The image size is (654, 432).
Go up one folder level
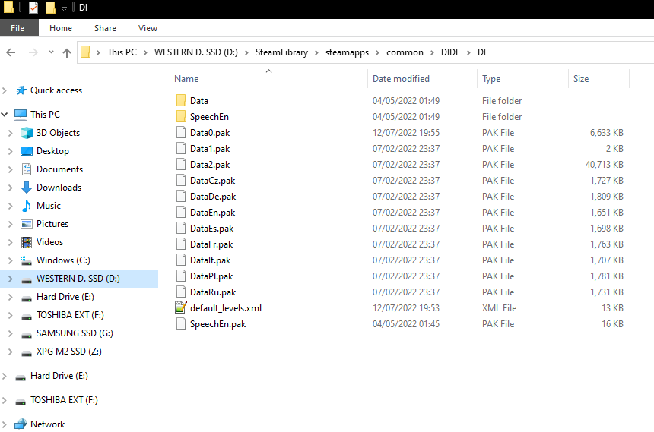pyautogui.click(x=67, y=52)
